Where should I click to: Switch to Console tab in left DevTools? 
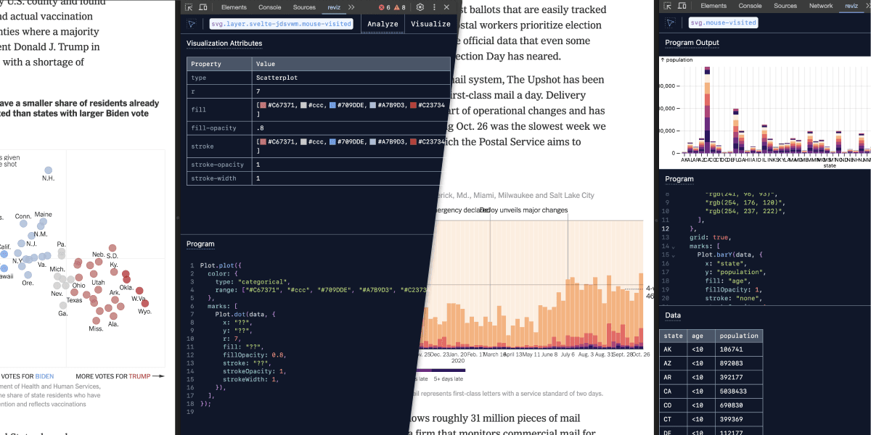[x=269, y=7]
